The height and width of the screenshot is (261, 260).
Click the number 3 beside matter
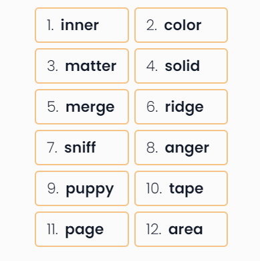pos(53,66)
